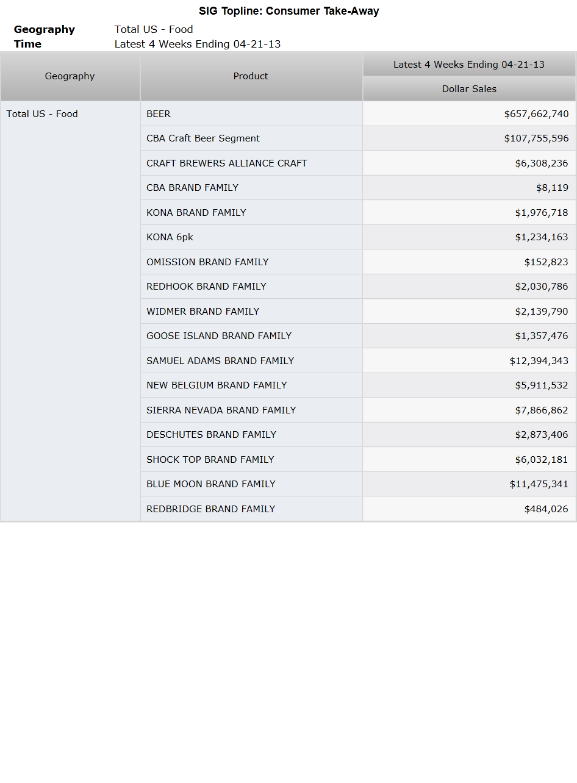Click the $2,030,786 sales value
The image size is (577, 783).
click(x=542, y=287)
